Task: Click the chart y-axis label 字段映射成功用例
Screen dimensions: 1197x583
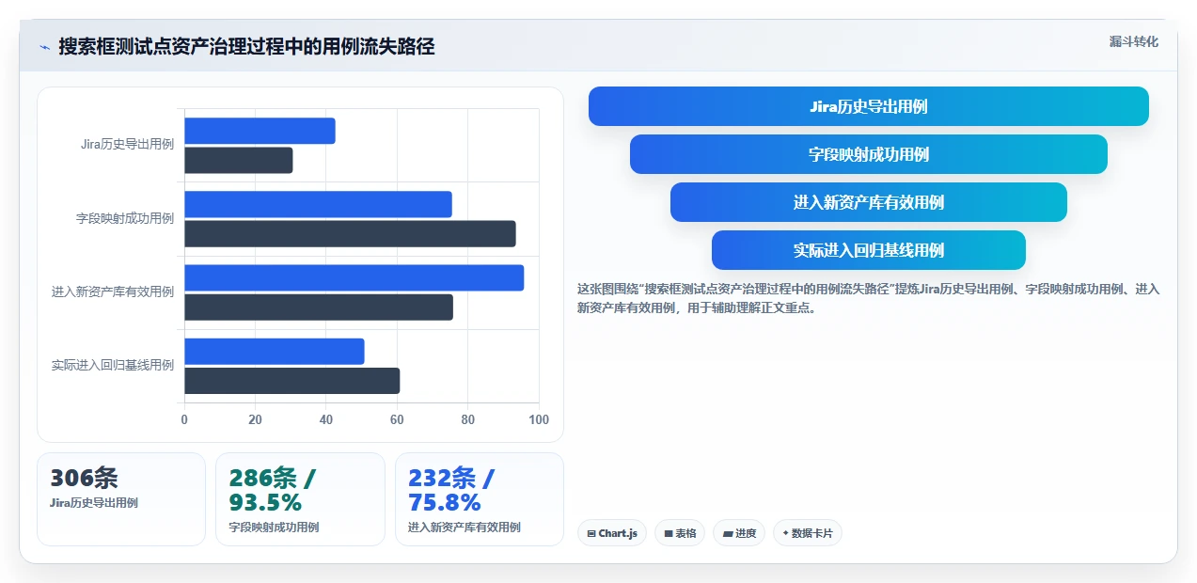Action: (x=125, y=218)
